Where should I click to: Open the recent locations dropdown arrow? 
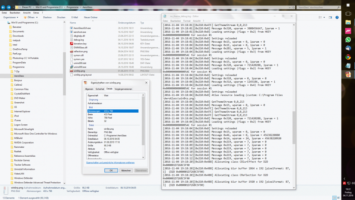tap(13, 7)
